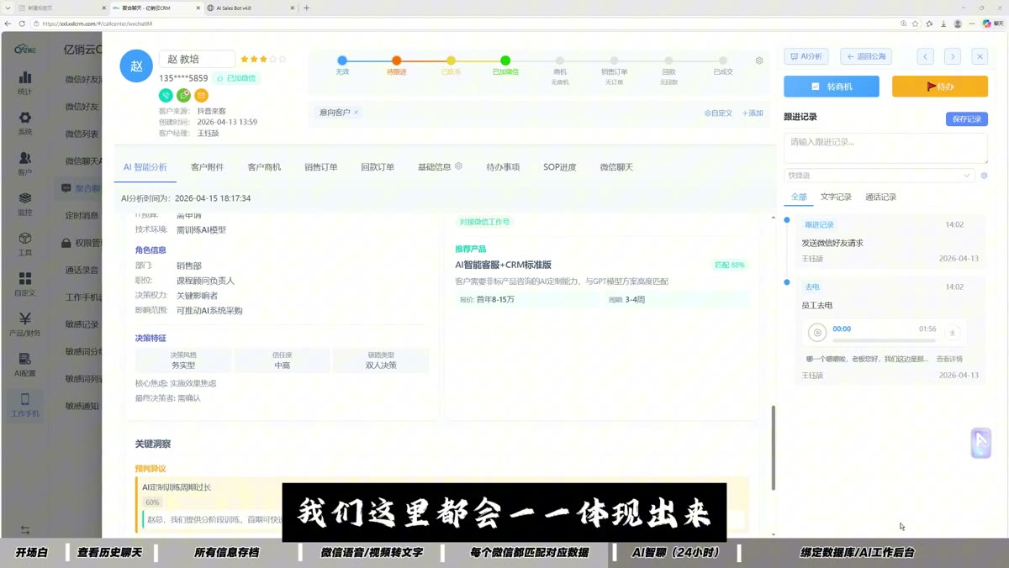This screenshot has height=568, width=1009.
Task: Play the 员工去电 call recording
Action: coord(817,333)
